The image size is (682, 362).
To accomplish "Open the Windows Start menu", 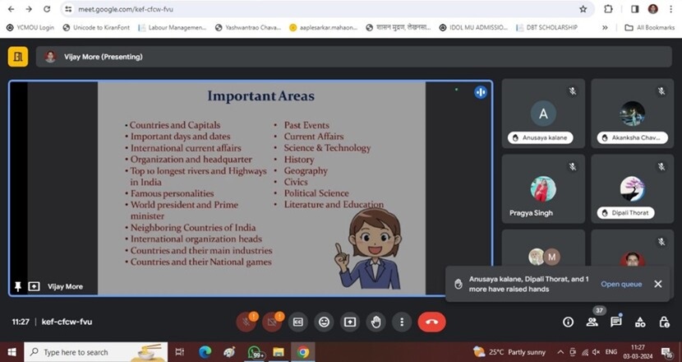I will (x=12, y=352).
